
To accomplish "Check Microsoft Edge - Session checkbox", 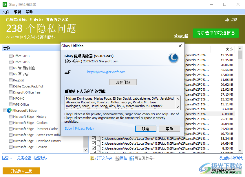I will tap(10, 147).
